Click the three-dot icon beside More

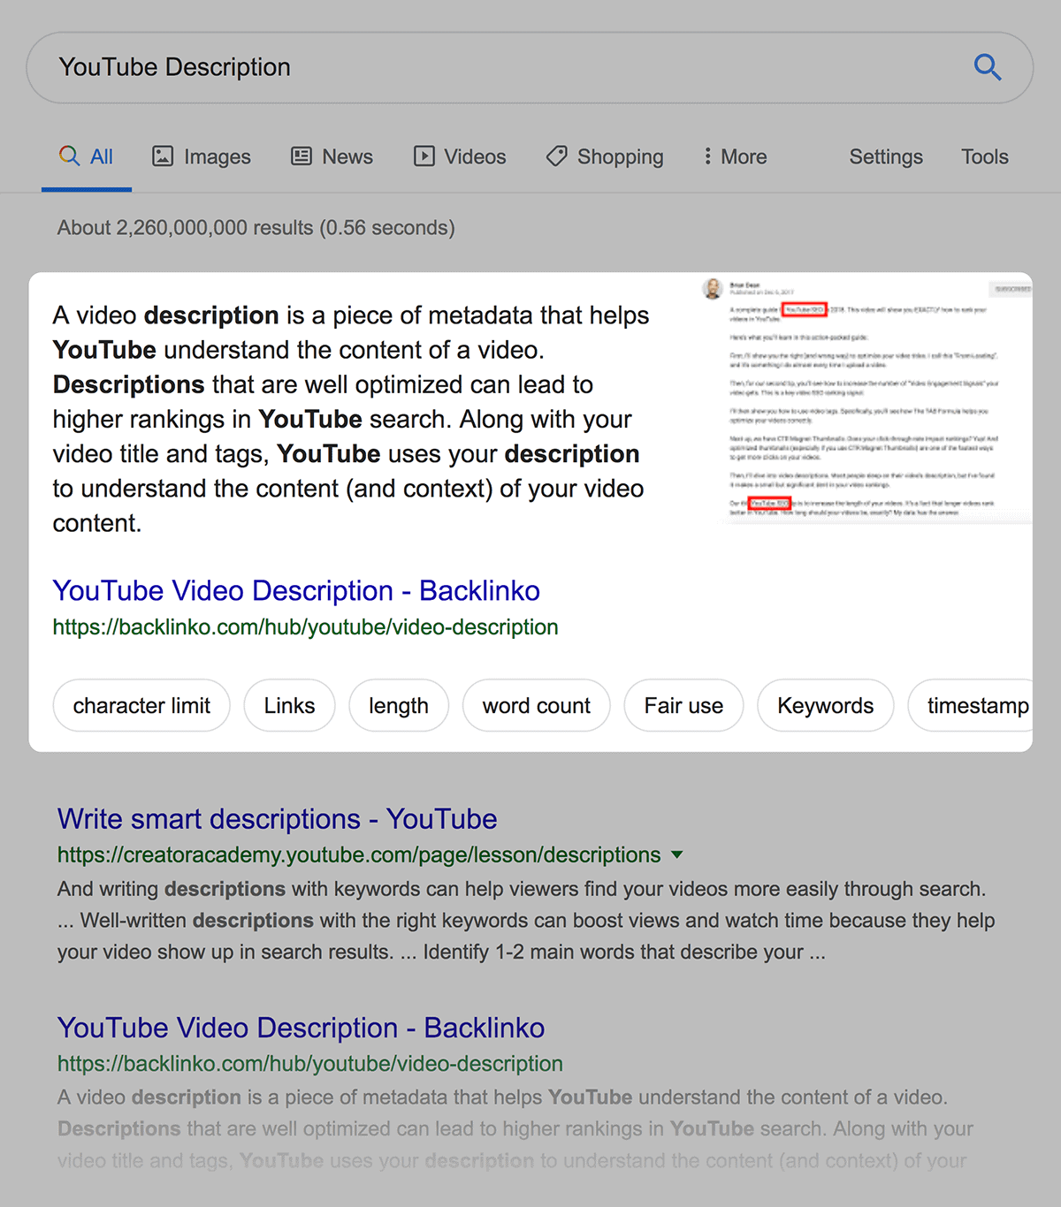point(707,156)
